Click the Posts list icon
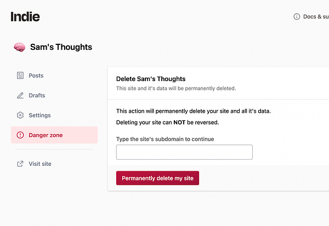 pyautogui.click(x=20, y=76)
